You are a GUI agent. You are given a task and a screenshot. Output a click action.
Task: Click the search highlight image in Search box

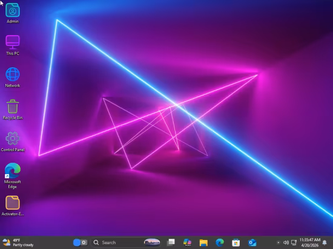tap(152, 242)
